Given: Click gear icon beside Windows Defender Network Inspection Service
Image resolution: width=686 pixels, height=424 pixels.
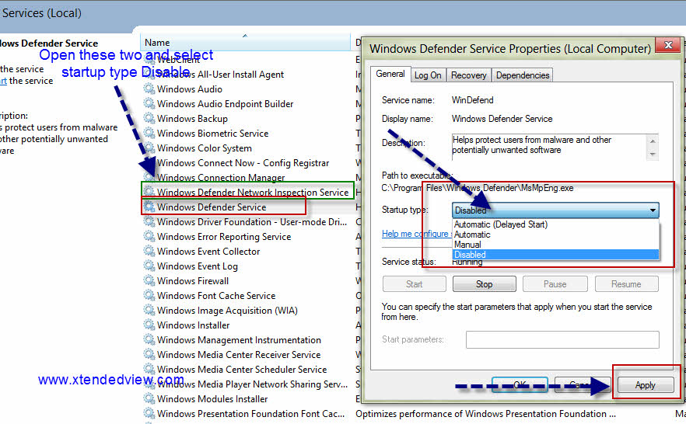Looking at the screenshot, I should coord(149,192).
